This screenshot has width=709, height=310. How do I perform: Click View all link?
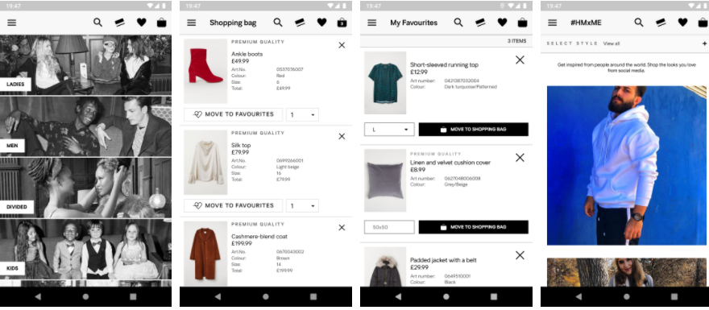click(612, 43)
